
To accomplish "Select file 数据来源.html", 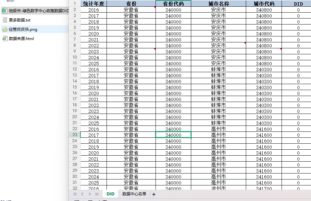I will (21, 38).
